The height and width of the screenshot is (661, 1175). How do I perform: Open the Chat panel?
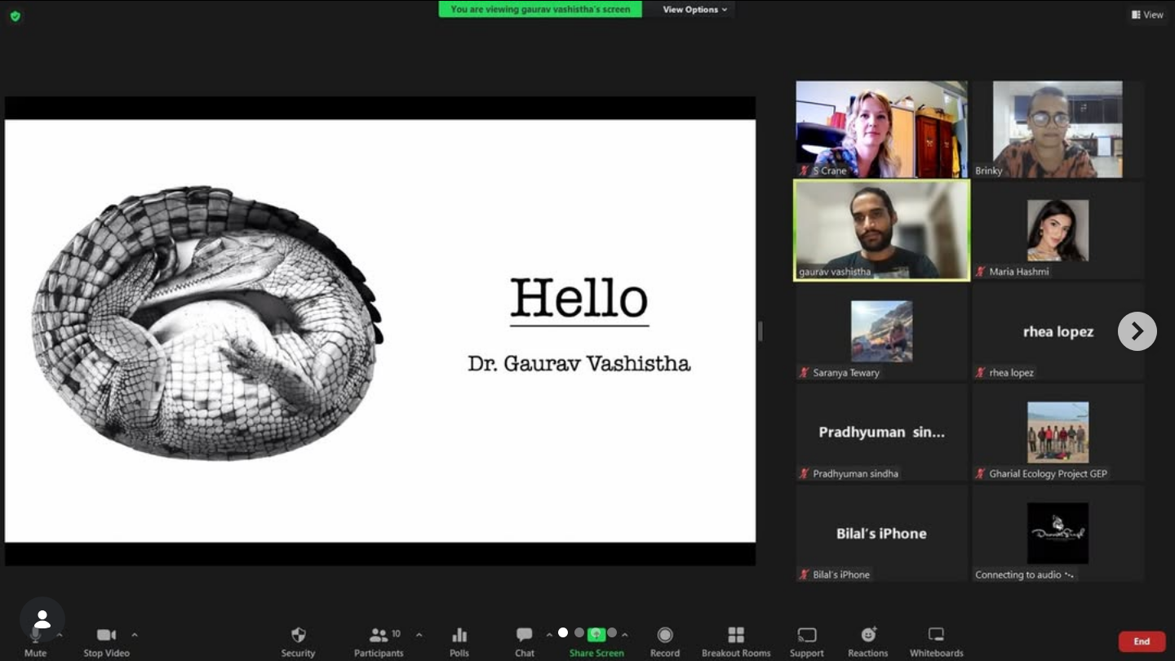[525, 641]
